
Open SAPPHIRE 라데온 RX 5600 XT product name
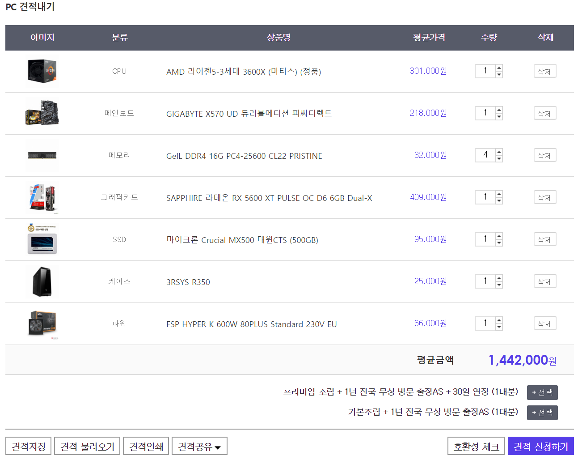click(x=269, y=198)
